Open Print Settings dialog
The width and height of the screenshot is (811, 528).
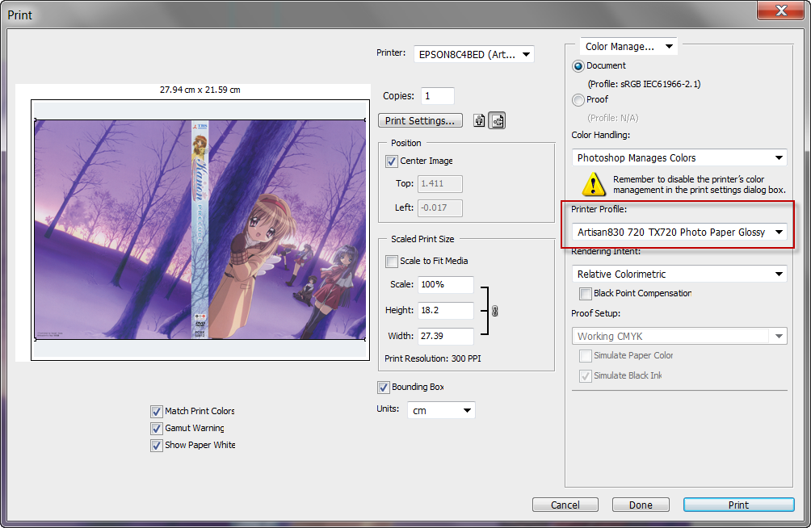pos(420,120)
